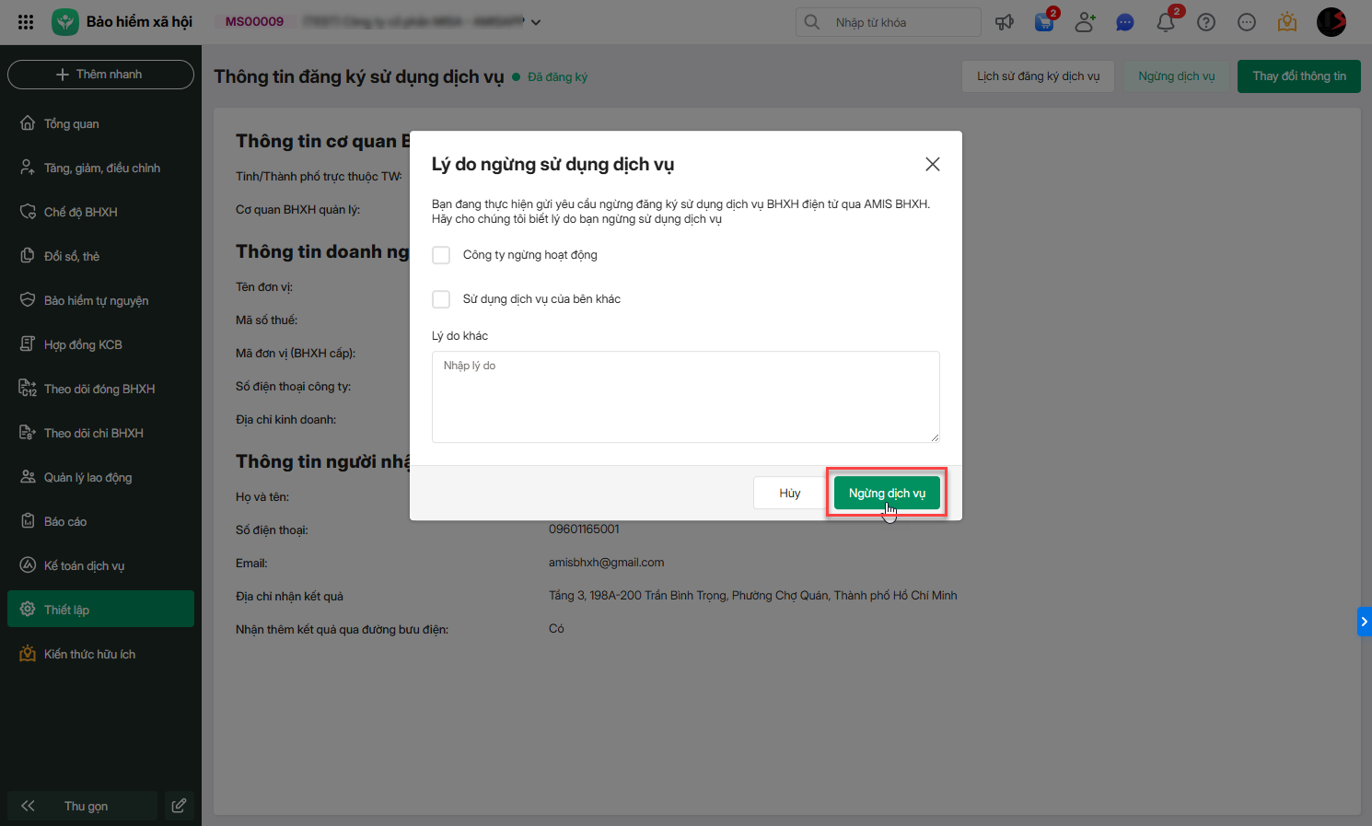
Task: Open the user profile avatar
Action: pyautogui.click(x=1331, y=22)
